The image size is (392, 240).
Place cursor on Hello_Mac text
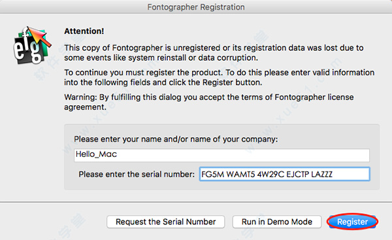[x=96, y=154]
